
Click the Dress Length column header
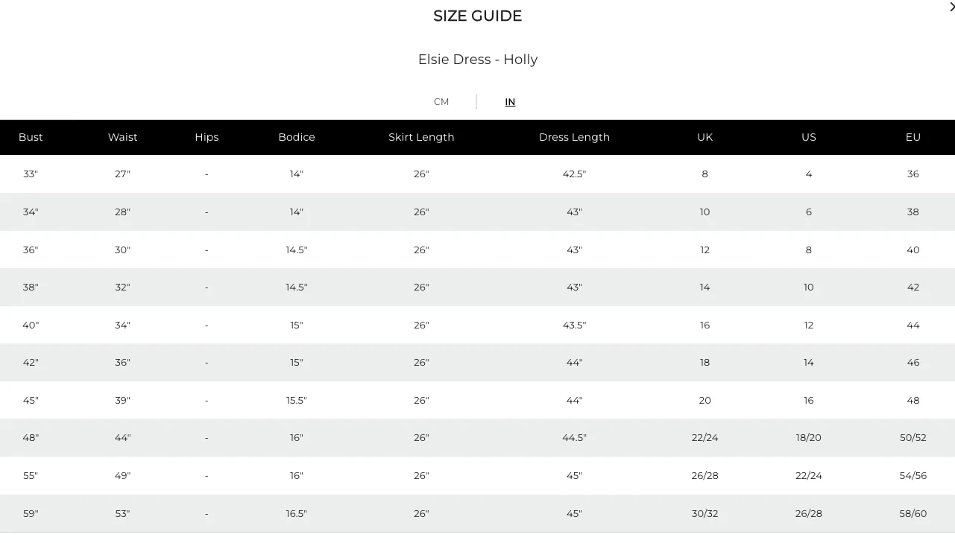tap(574, 137)
